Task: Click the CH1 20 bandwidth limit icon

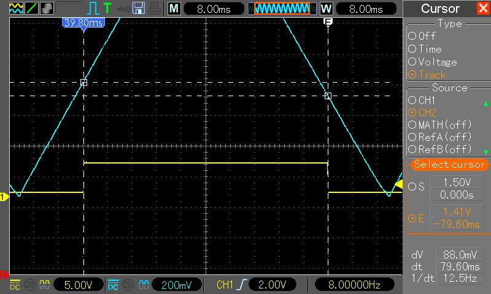Action: [x=29, y=285]
